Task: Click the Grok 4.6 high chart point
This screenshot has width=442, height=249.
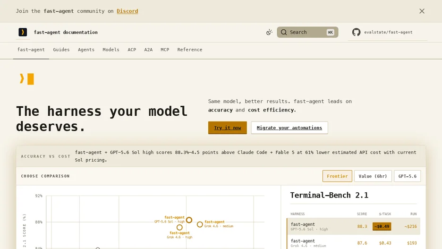Action: pyautogui.click(x=179, y=227)
